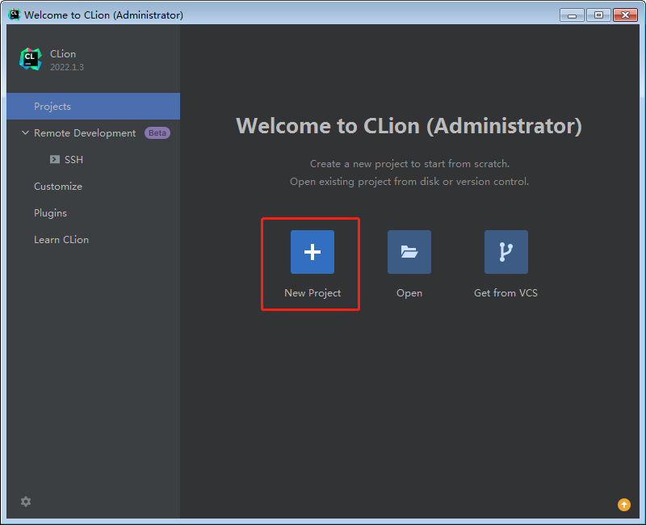Select the Remote Development label
Image resolution: width=646 pixels, height=525 pixels.
click(x=85, y=133)
